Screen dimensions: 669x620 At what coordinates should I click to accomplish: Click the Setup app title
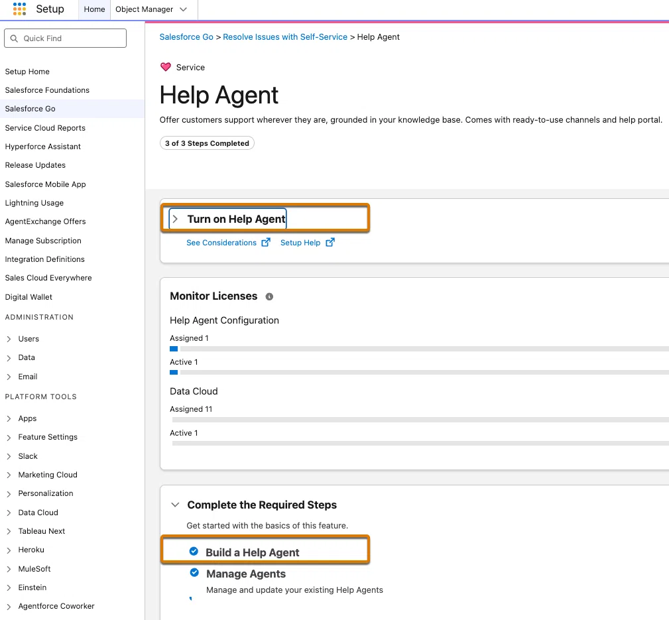50,9
